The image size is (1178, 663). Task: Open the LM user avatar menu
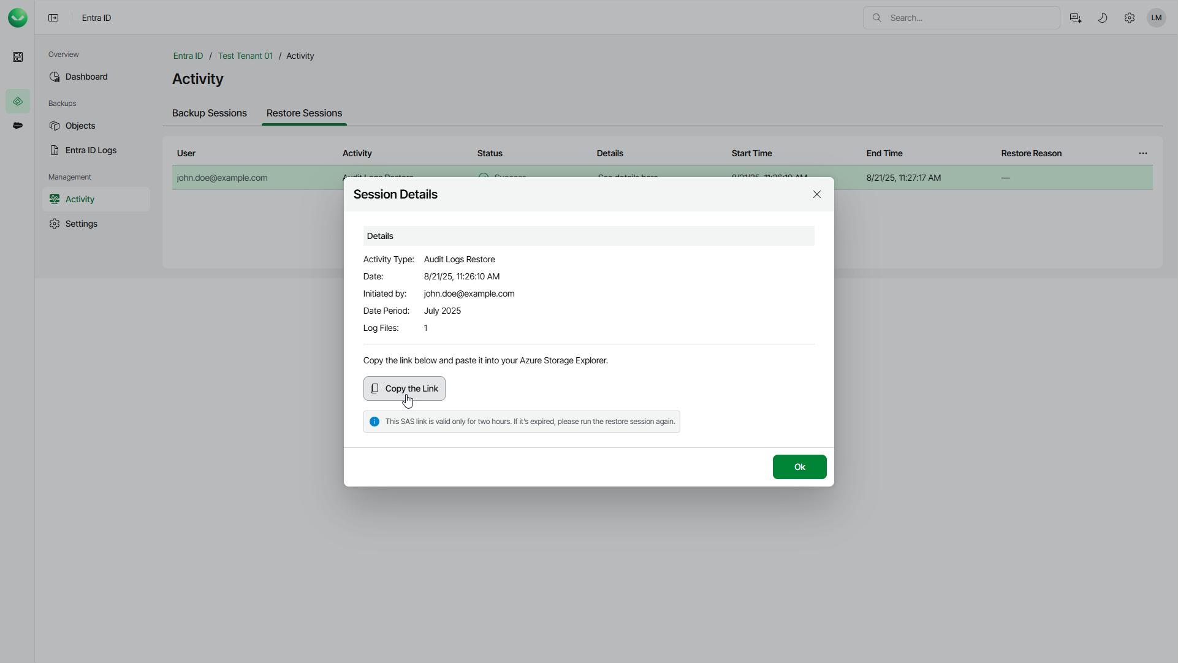coord(1157,18)
